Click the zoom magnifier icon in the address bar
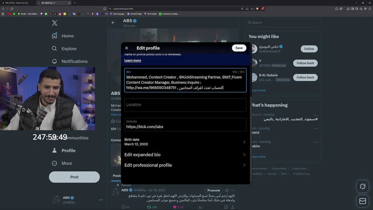Screen dimensions: 373x210 242,9
